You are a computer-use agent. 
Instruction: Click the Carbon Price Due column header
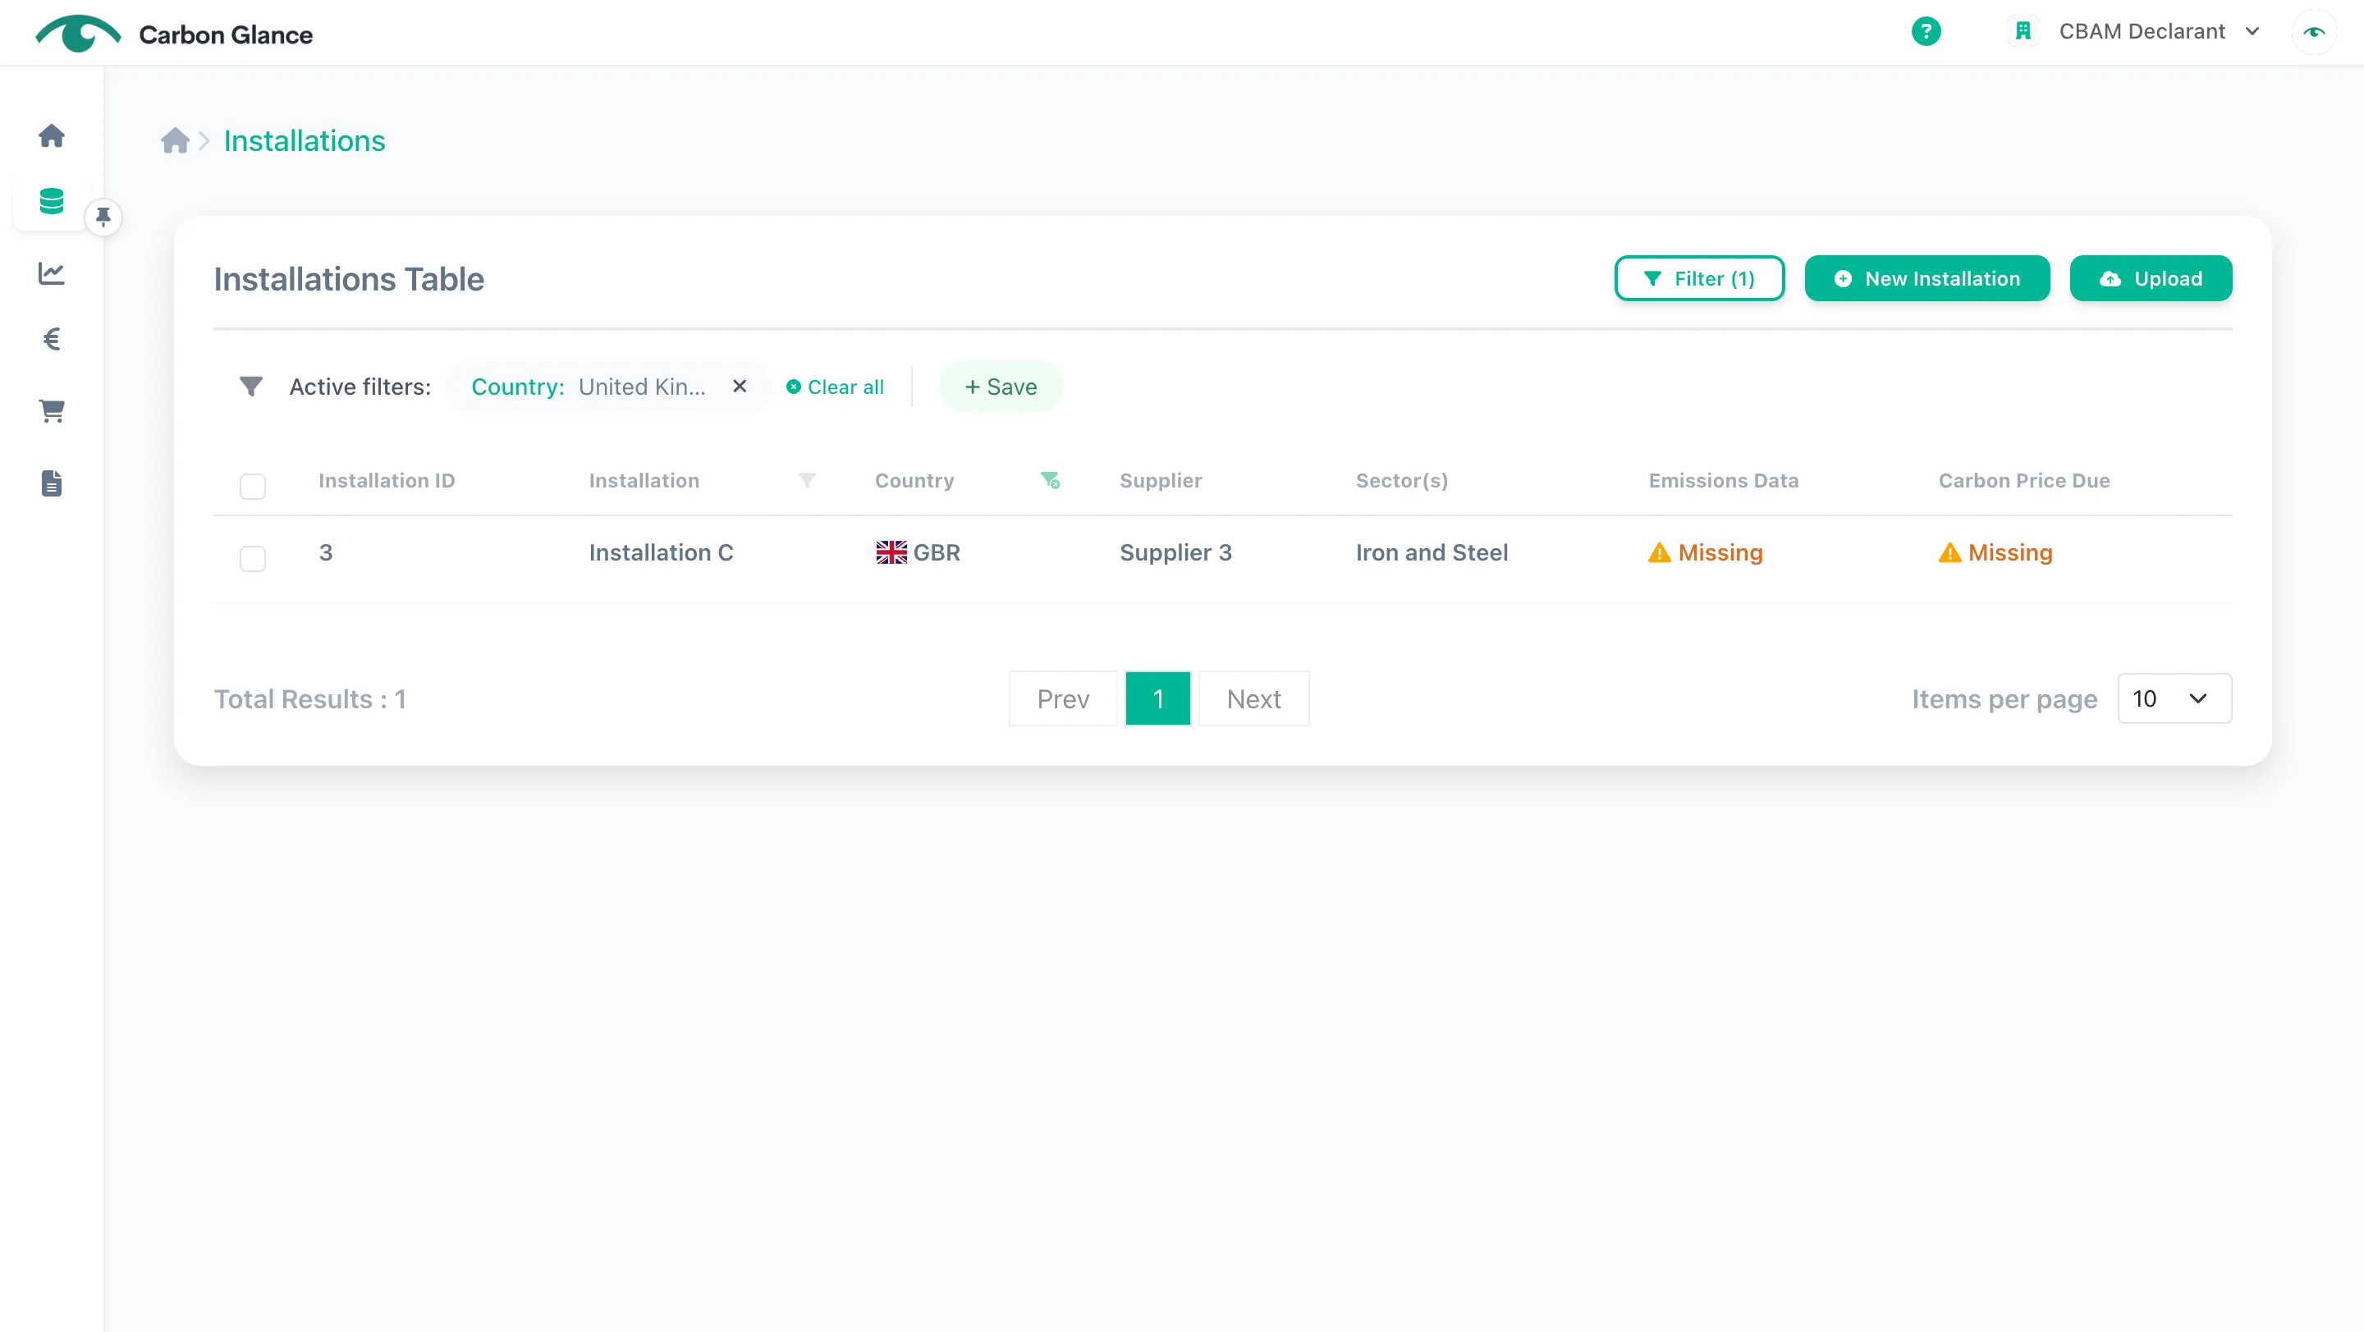[x=2023, y=481]
